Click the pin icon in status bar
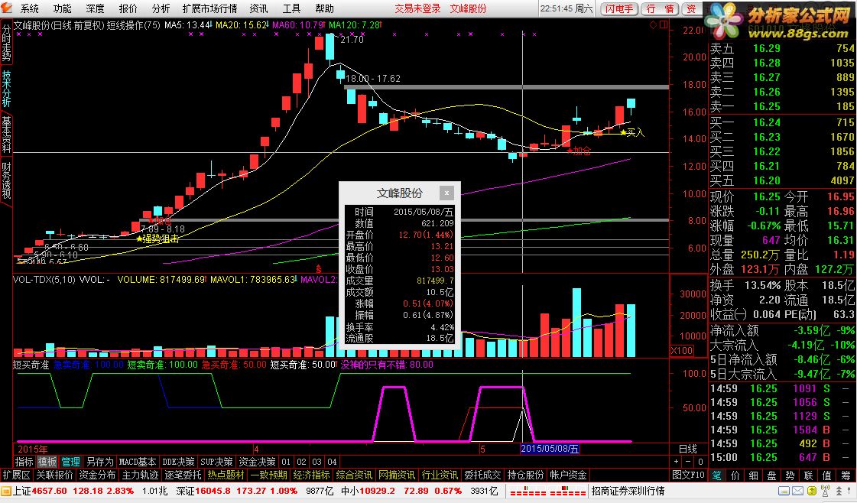Viewport: 857px width, 503px height. [850, 491]
